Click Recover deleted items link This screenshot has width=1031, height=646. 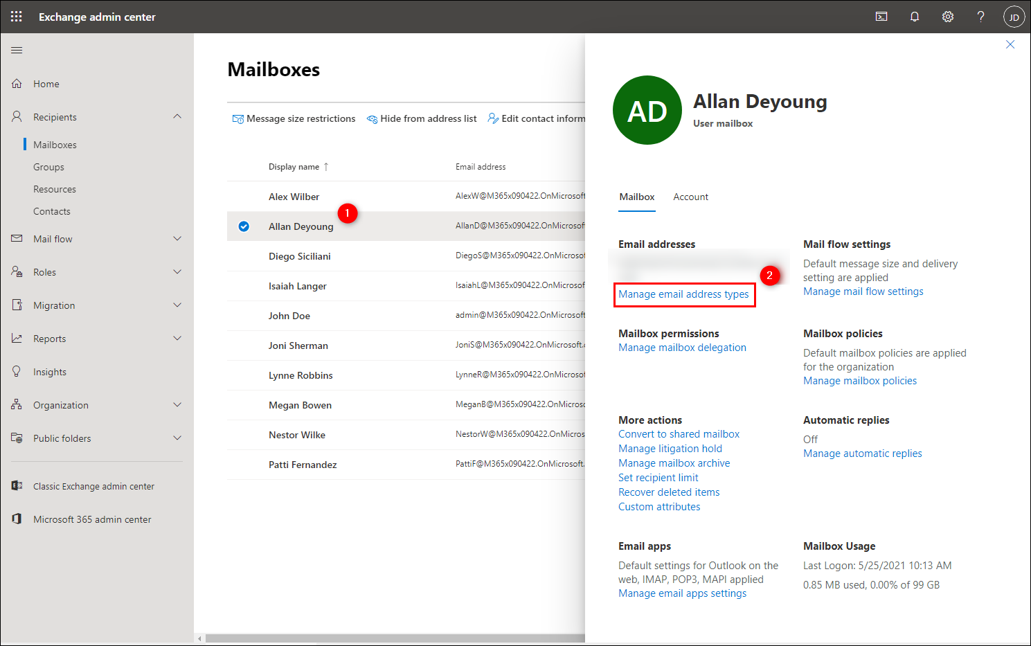point(669,492)
